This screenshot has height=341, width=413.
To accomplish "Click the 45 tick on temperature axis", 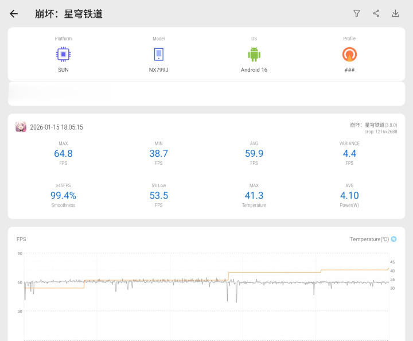I will tap(392, 262).
